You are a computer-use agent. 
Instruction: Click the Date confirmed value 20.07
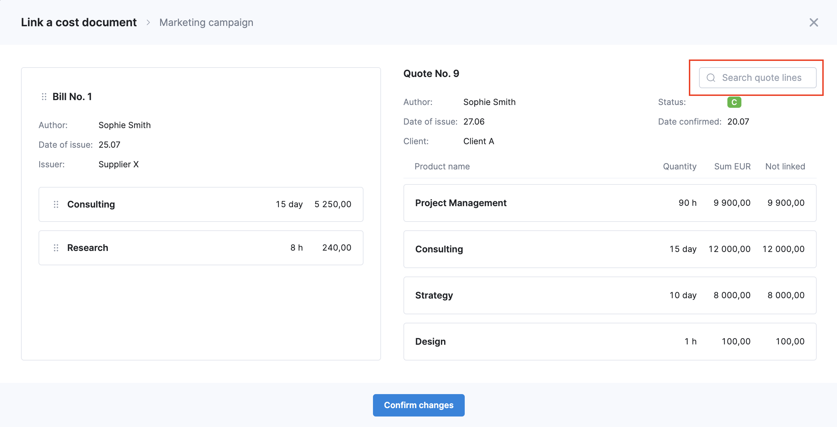coord(738,121)
